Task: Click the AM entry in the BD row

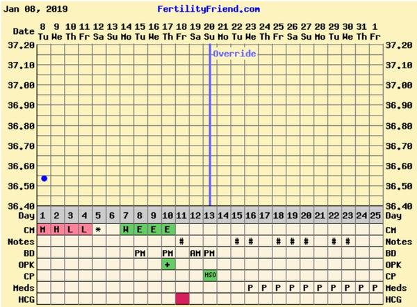Action: [x=195, y=253]
